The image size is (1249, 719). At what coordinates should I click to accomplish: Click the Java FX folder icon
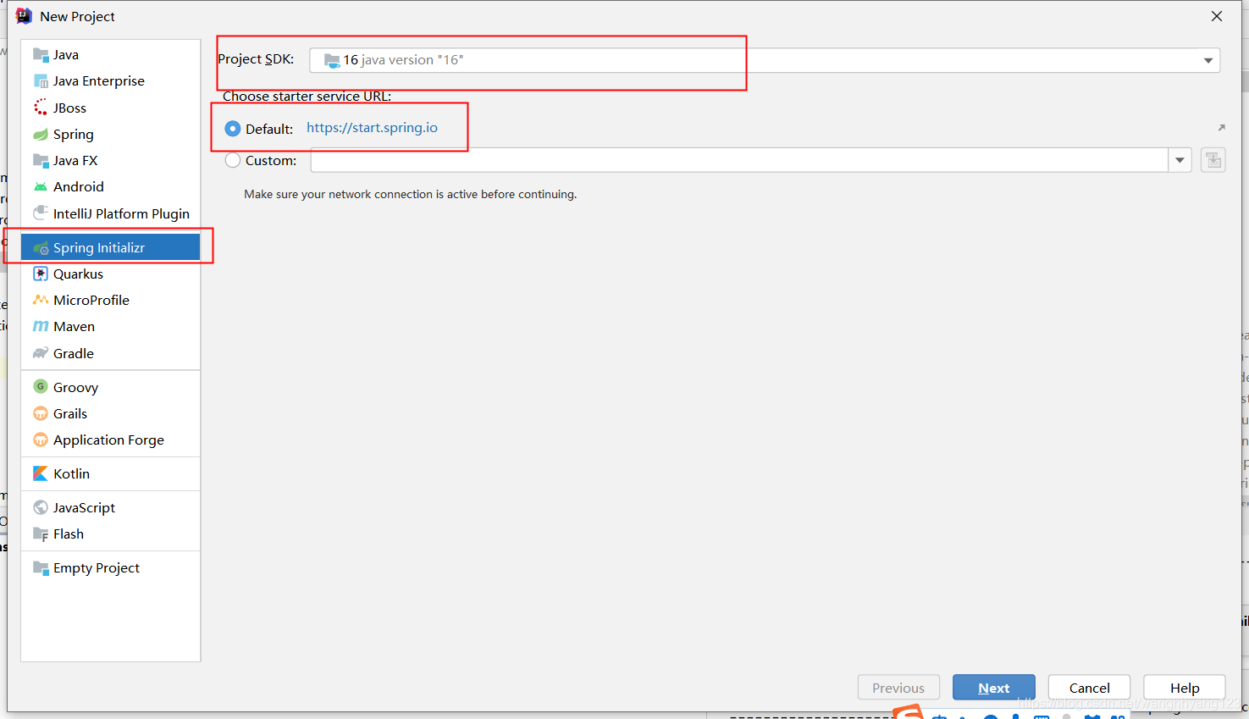click(41, 161)
